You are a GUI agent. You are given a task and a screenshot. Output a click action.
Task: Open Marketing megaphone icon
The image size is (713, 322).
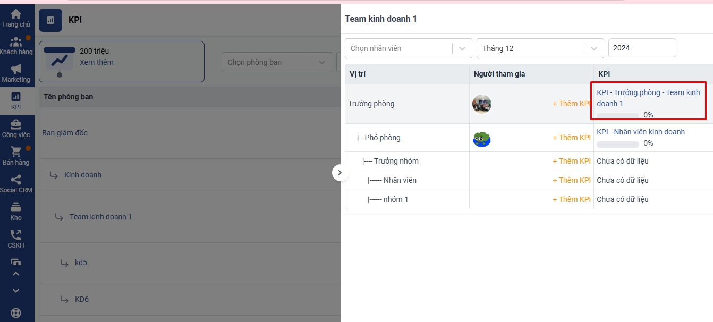pyautogui.click(x=16, y=70)
